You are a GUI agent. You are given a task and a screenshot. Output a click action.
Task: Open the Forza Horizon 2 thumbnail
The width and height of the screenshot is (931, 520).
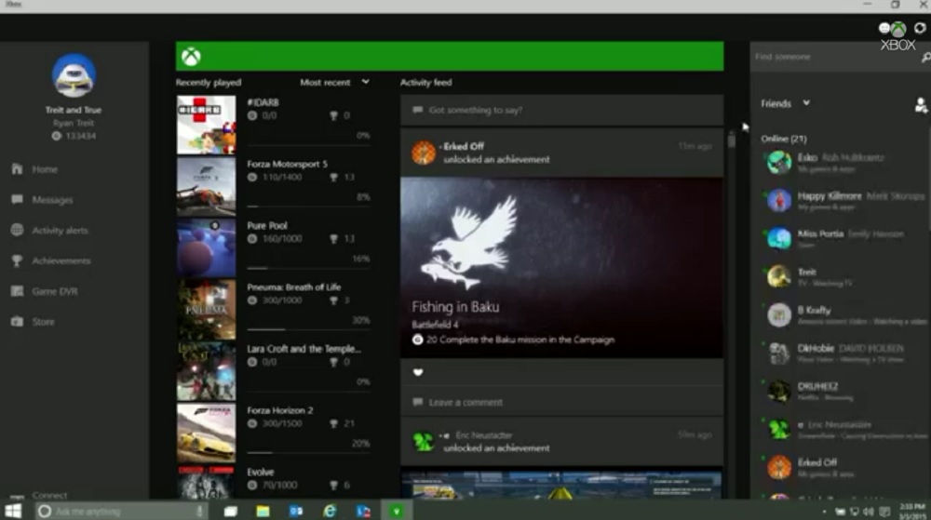(206, 433)
